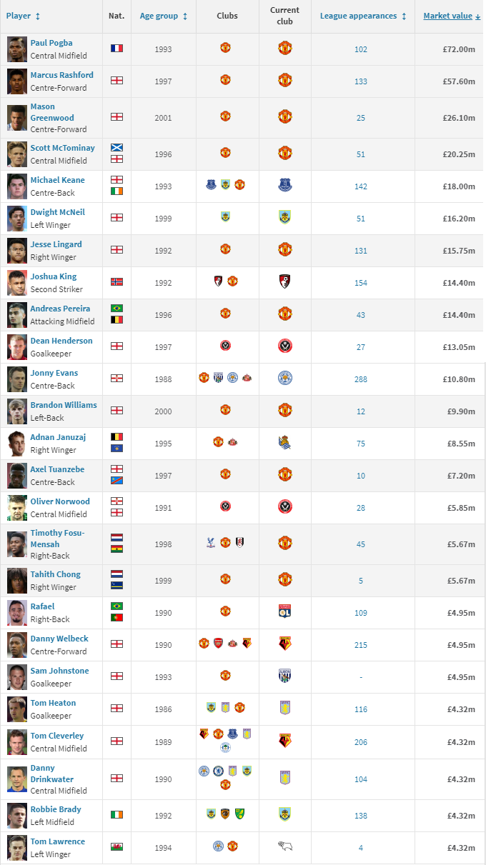
Task: Sort table by Player column
Action: click(23, 16)
